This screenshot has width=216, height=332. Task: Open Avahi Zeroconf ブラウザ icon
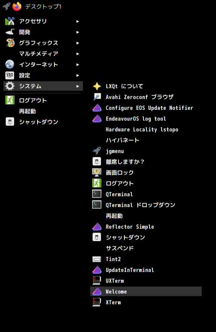pos(97,97)
